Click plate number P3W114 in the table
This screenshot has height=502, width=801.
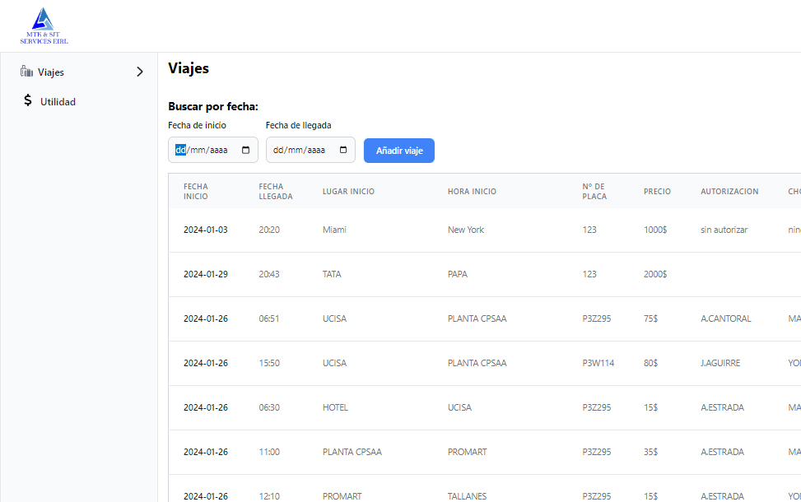(x=598, y=364)
